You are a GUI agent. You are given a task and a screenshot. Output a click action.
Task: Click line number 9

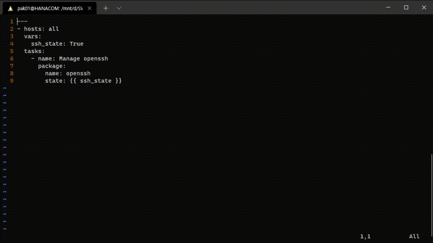point(12,81)
